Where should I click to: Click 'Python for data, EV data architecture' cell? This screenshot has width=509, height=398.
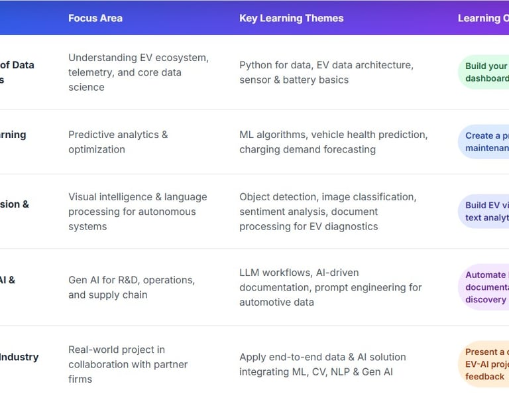click(326, 72)
